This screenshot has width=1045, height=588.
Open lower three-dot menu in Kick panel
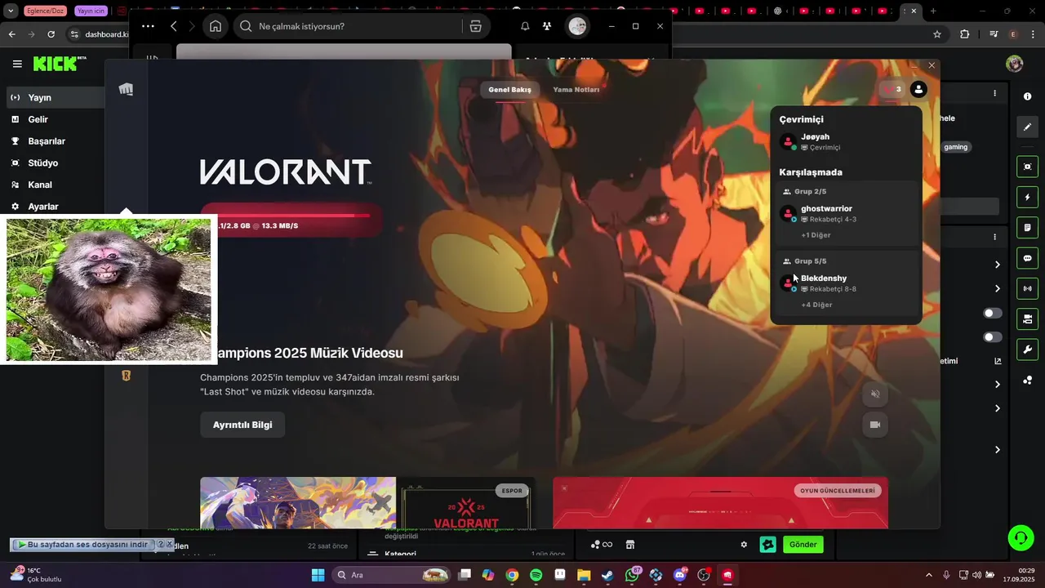[x=994, y=237]
